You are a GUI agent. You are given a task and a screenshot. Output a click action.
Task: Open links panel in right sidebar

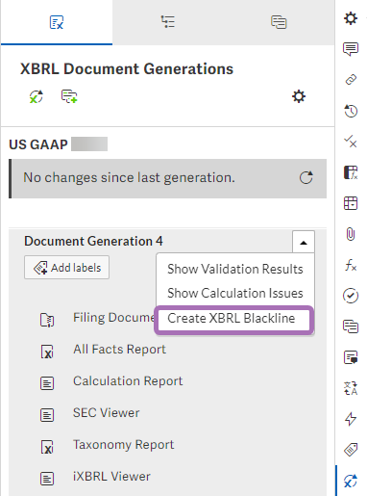[351, 80]
